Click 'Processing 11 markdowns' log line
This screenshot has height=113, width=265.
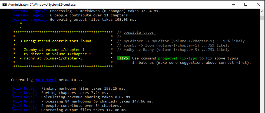[85, 11]
